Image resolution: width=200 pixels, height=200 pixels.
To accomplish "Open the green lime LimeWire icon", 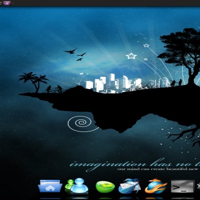I will [105, 186].
